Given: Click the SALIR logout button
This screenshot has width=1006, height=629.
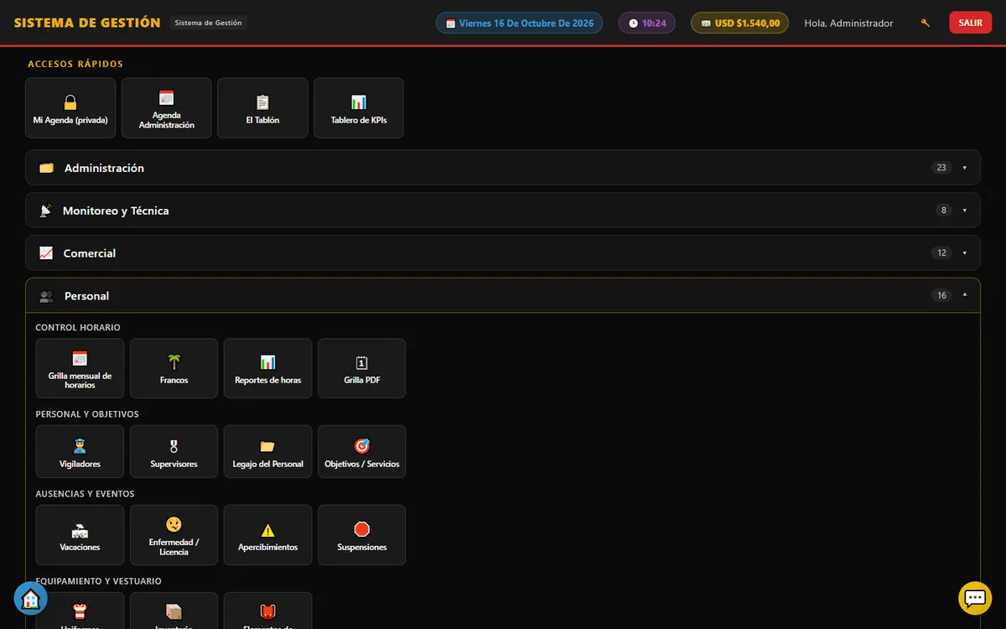Looking at the screenshot, I should 971,23.
